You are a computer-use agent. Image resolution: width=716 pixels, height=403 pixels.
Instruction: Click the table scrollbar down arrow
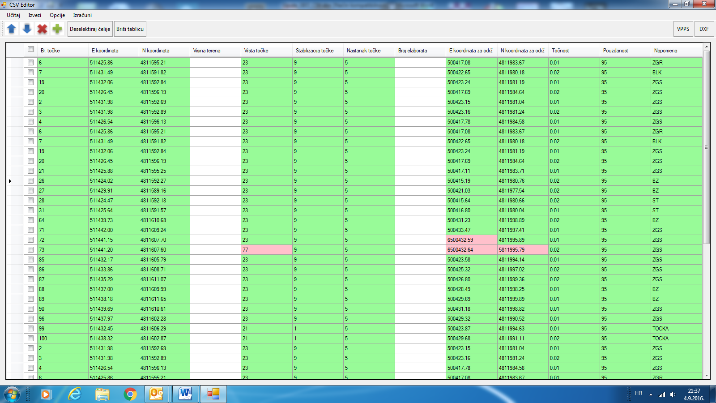pyautogui.click(x=707, y=376)
